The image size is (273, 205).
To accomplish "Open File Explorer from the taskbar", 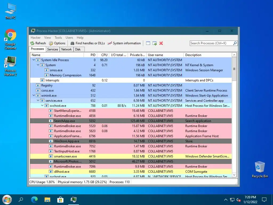I will [47, 200].
